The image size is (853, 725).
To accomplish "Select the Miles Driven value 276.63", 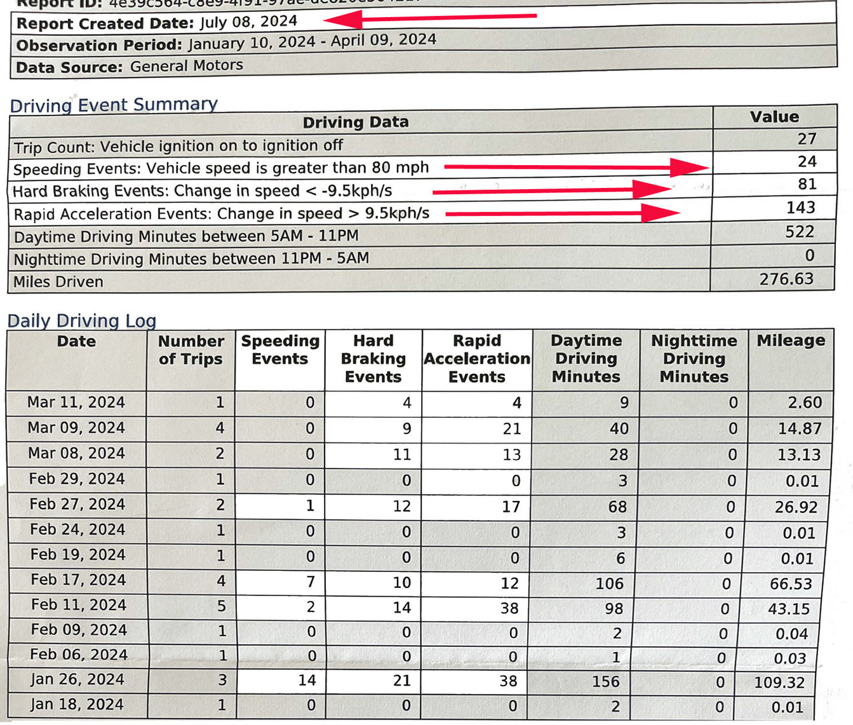I will [x=786, y=279].
